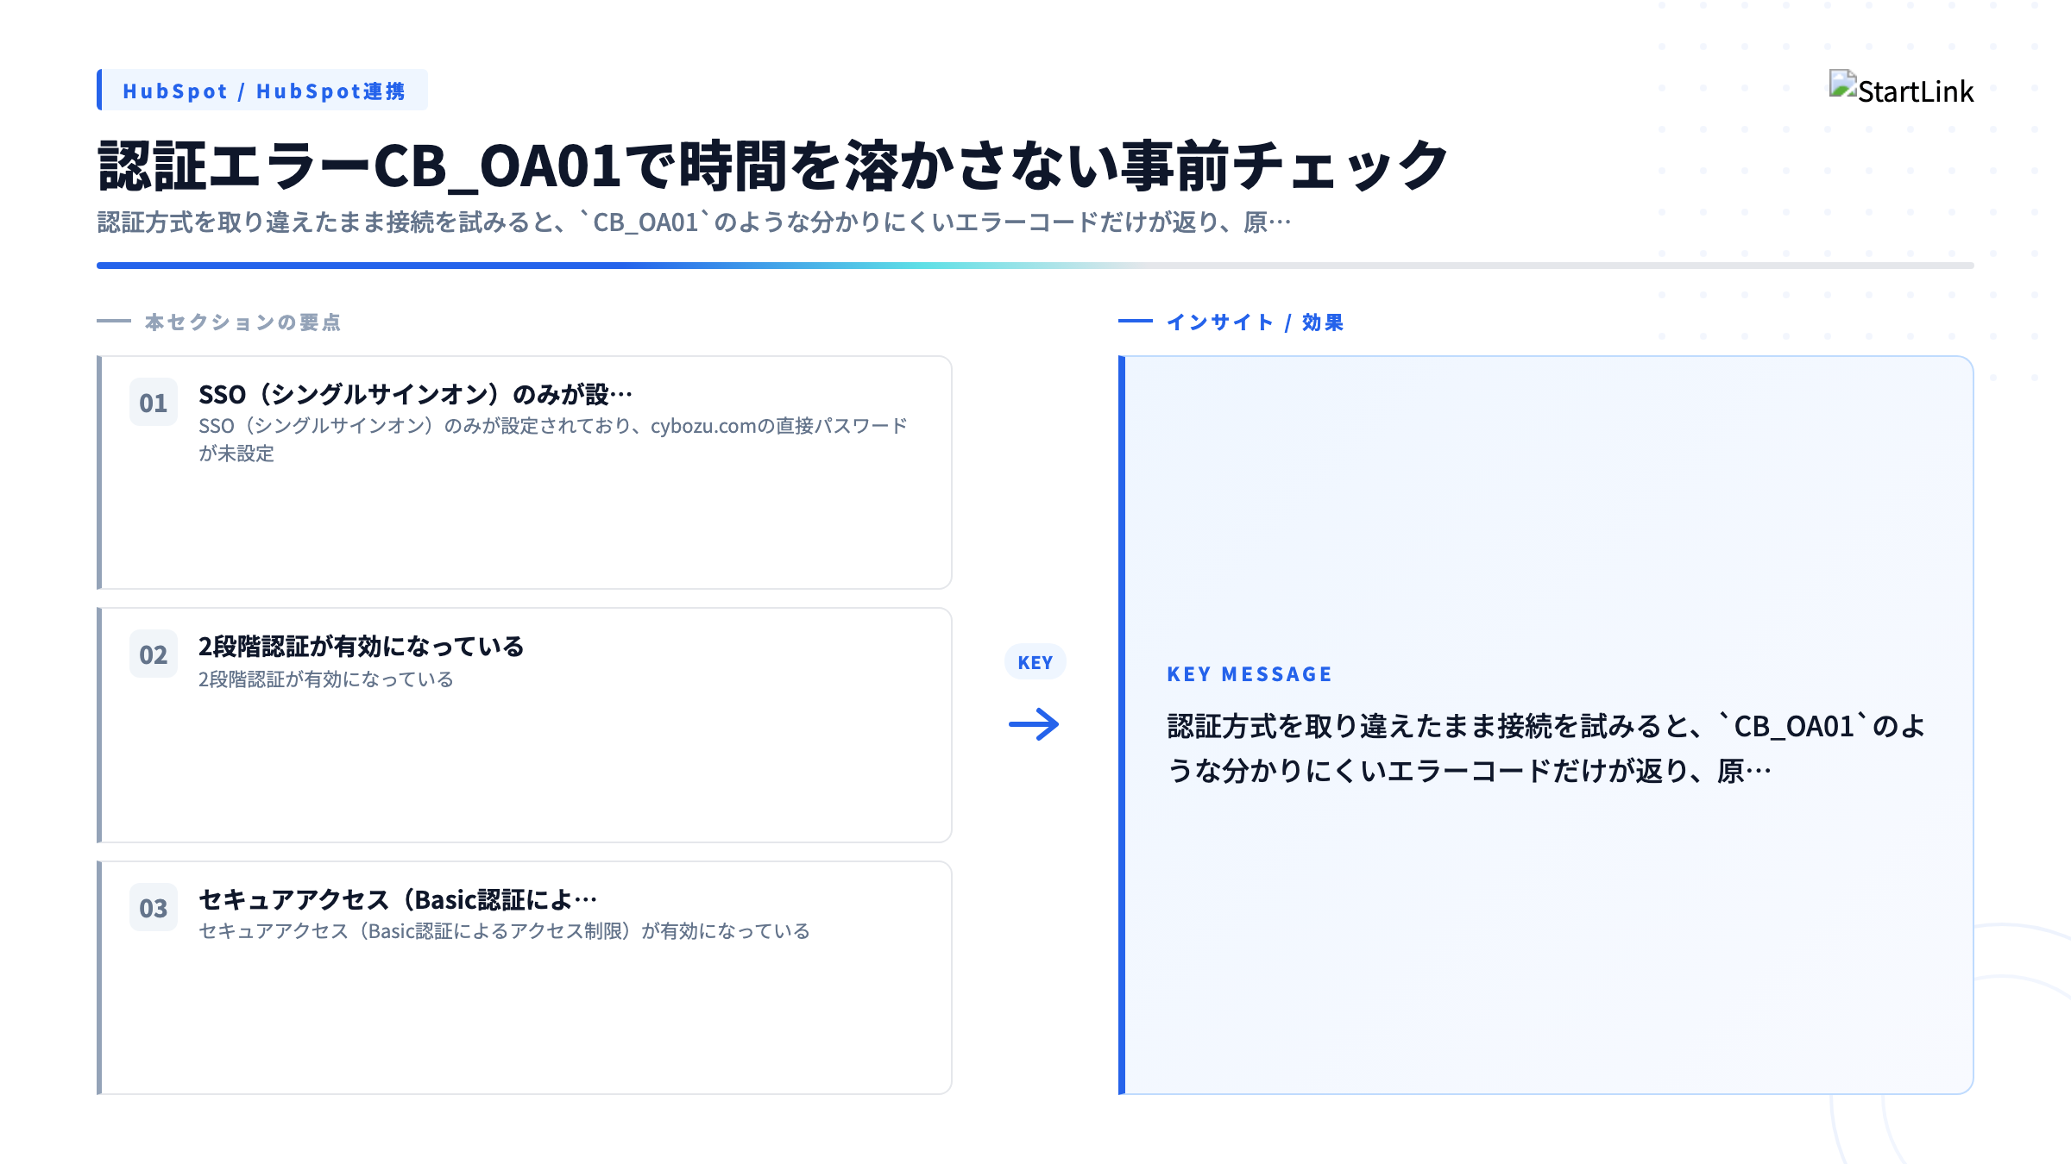Click the blue right arrow icon
This screenshot has height=1164, width=2071.
pos(1035,724)
